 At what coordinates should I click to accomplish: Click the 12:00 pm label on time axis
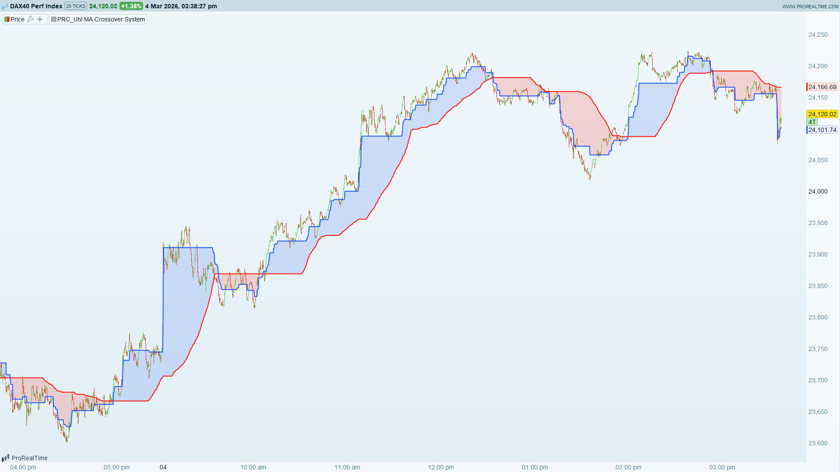[441, 467]
